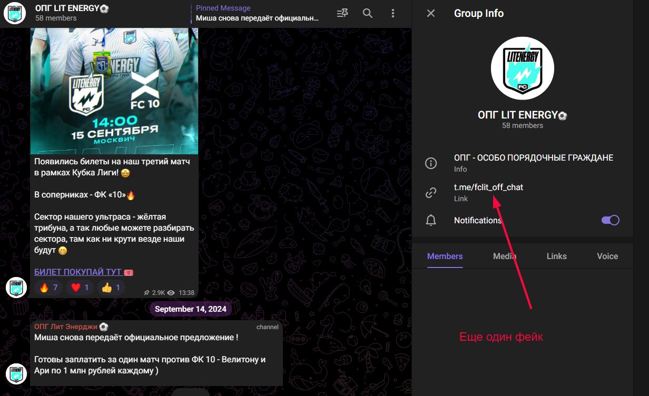649x396 pixels.
Task: Copy the t.me/fclit_off_chat group link
Action: tap(488, 187)
